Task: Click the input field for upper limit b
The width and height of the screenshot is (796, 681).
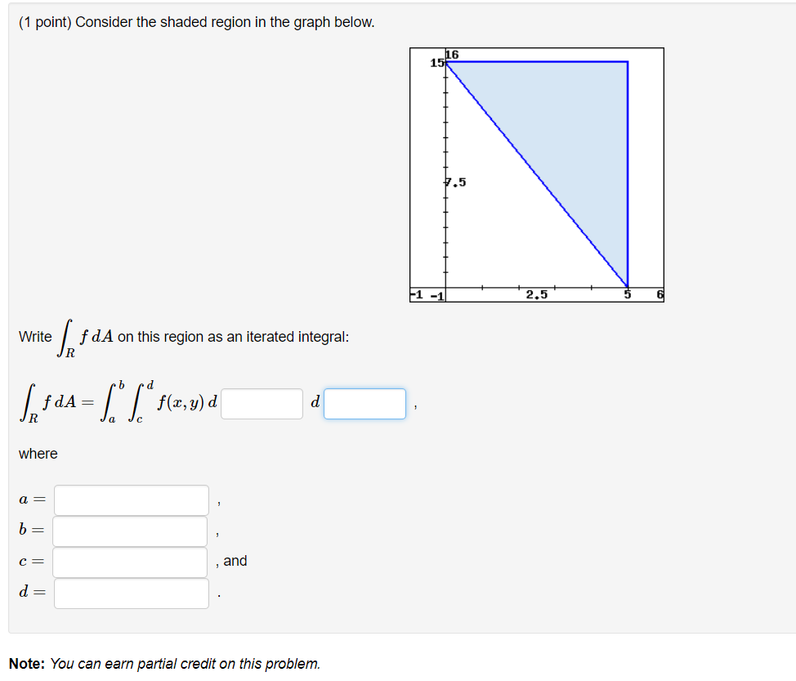Action: [x=130, y=531]
